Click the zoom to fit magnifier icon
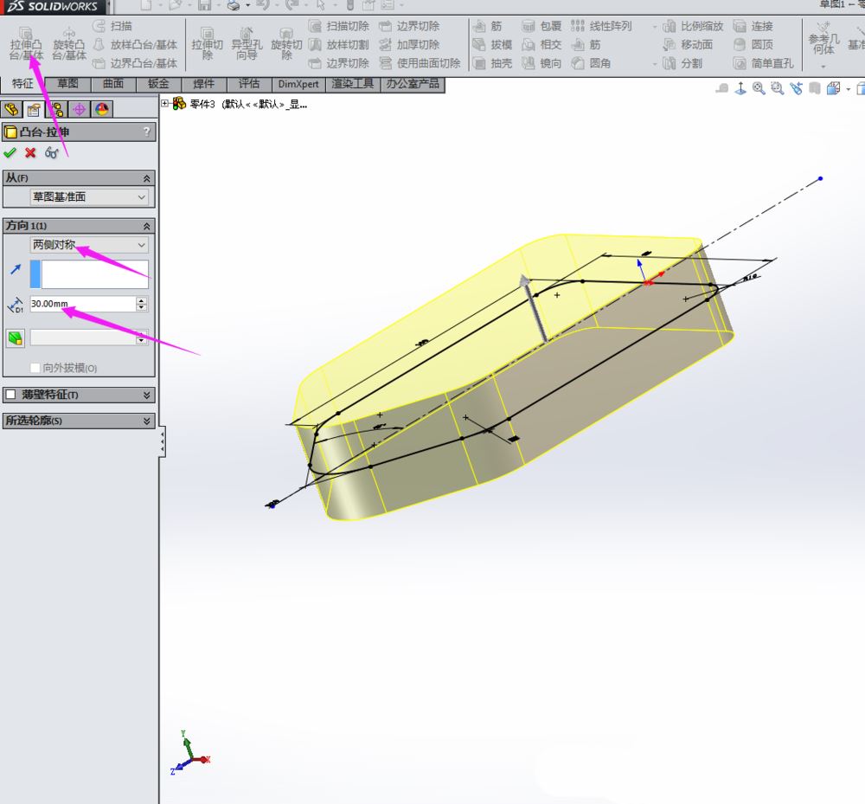Screen dimensions: 865x804 pyautogui.click(x=759, y=88)
